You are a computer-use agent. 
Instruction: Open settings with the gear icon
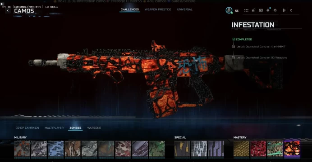275,10
